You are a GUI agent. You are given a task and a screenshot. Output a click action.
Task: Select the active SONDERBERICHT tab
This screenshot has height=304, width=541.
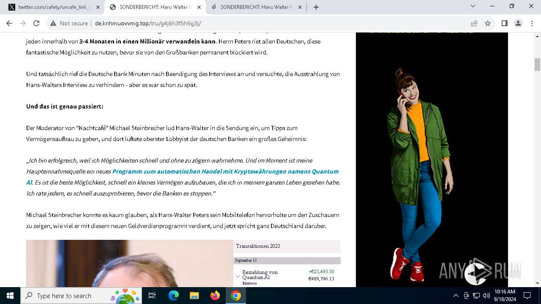(155, 7)
